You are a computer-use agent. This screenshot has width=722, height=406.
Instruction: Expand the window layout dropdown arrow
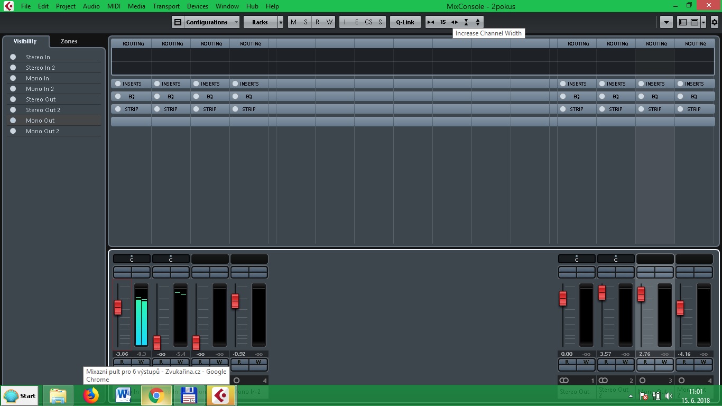(x=702, y=22)
